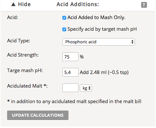
Task: Click the Acid Additions section title
Action: tap(78, 5)
